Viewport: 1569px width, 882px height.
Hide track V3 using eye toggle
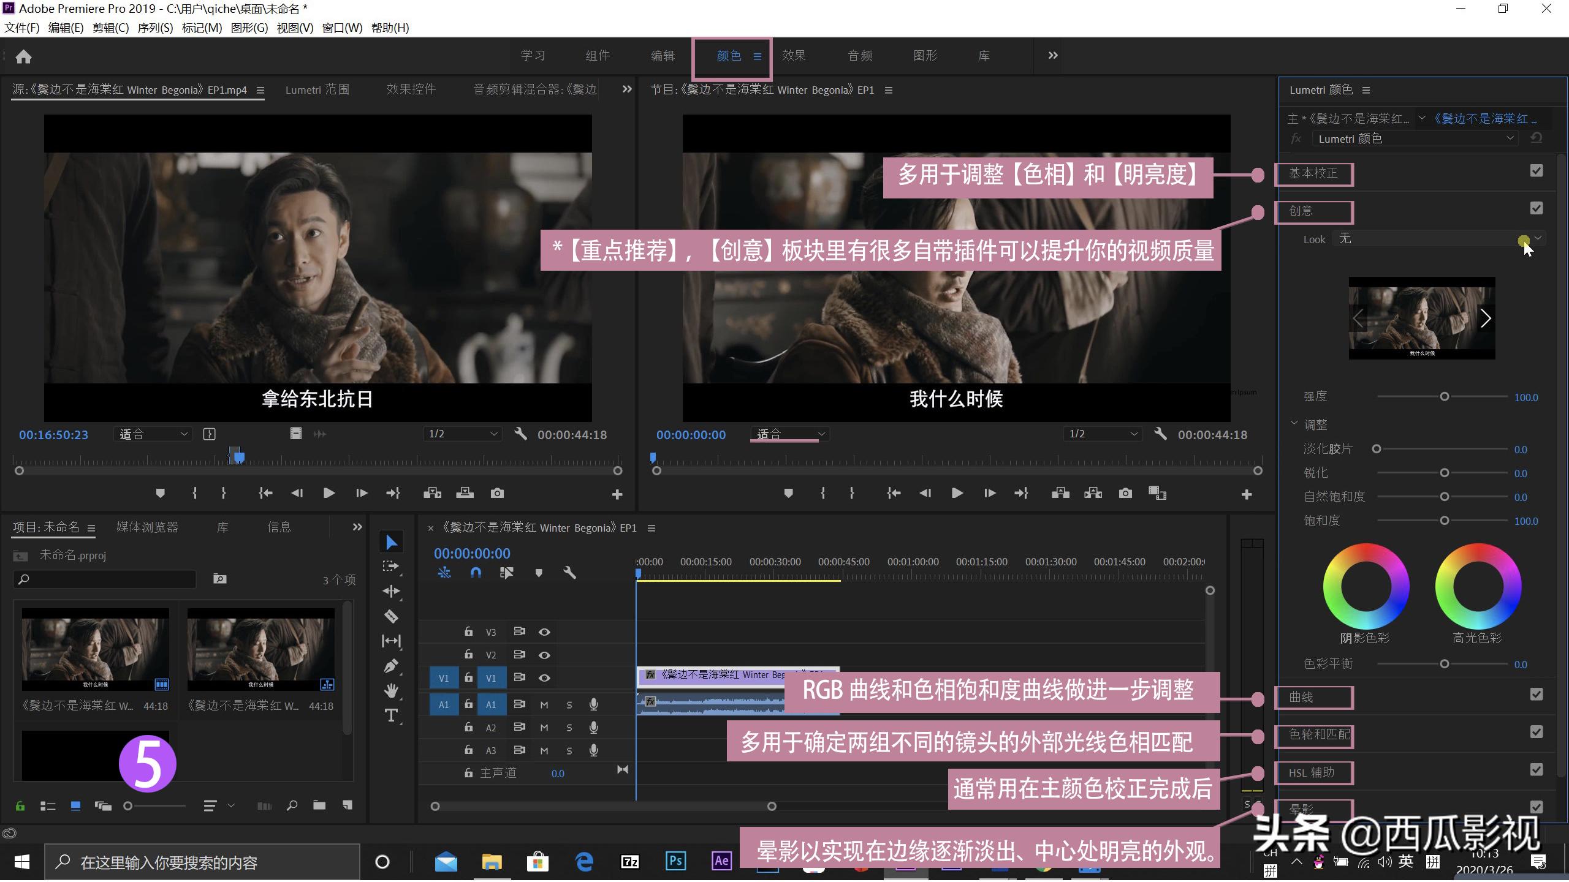point(544,632)
